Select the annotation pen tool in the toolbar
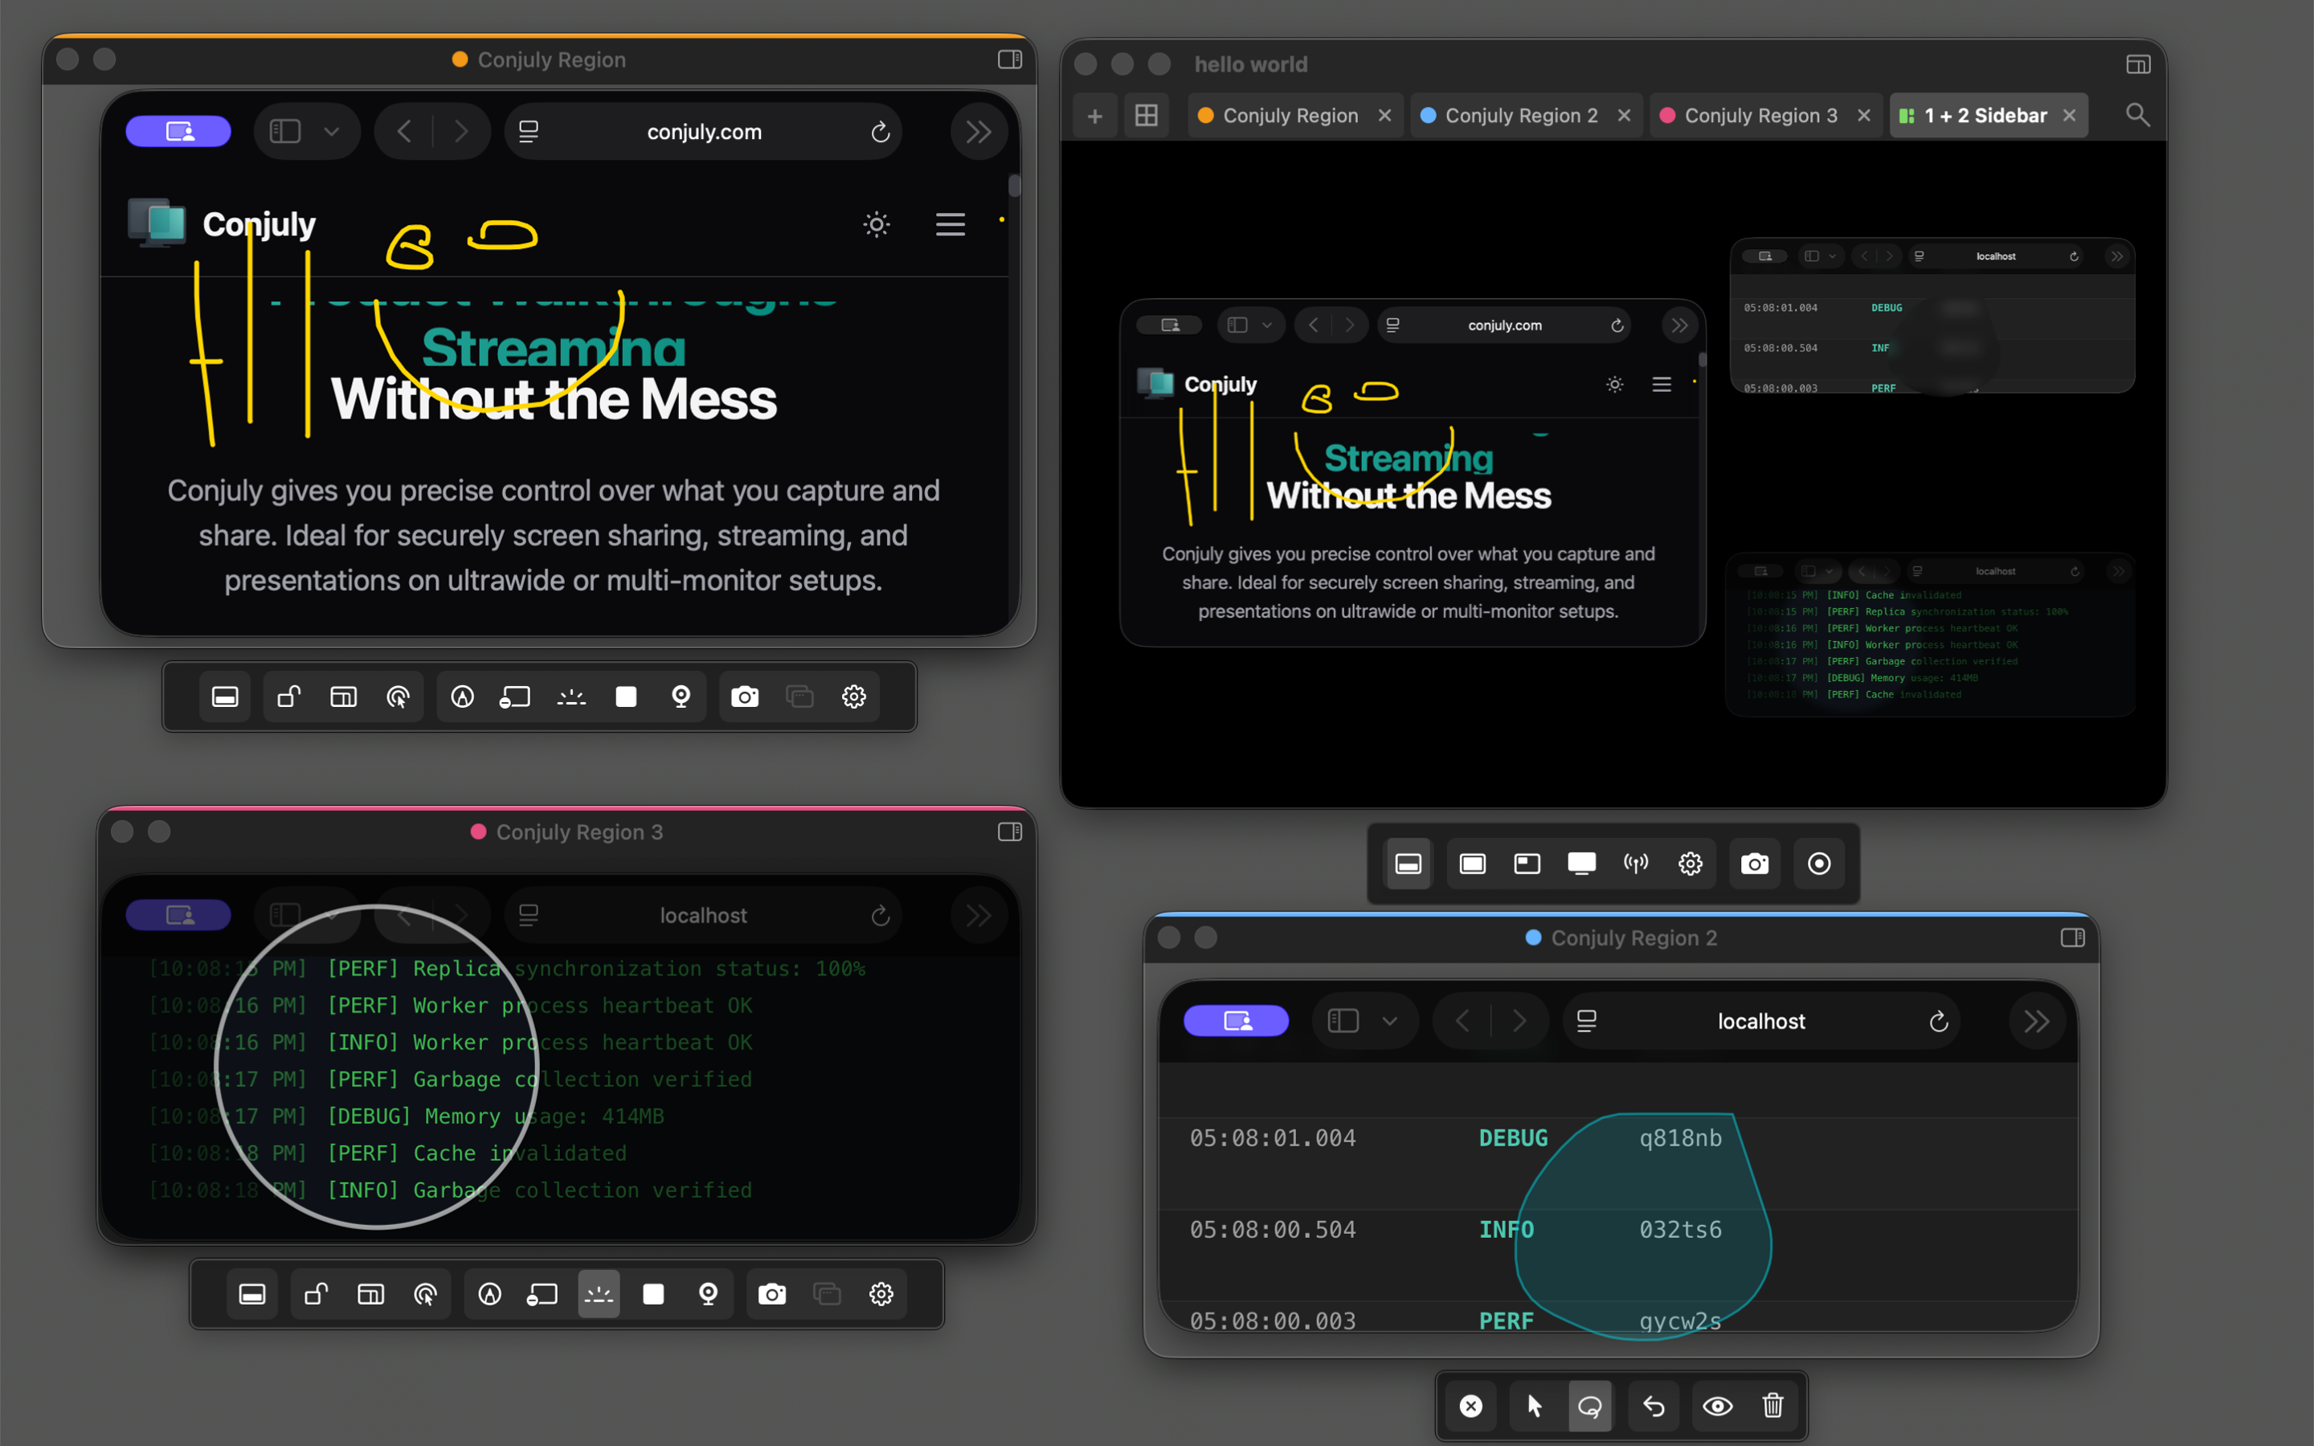This screenshot has height=1446, width=2314. click(x=464, y=696)
